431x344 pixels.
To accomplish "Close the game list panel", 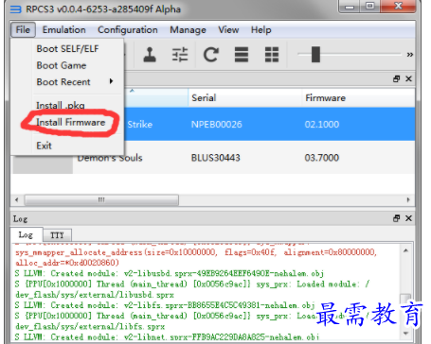I will pyautogui.click(x=408, y=78).
